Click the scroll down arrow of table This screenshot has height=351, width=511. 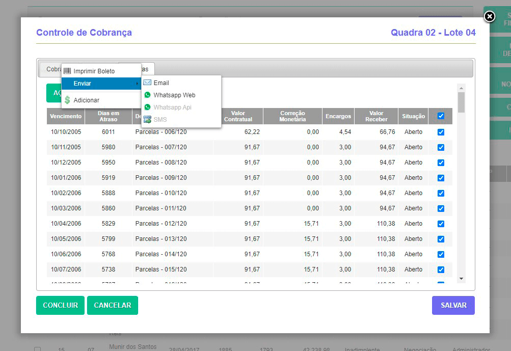tap(461, 279)
